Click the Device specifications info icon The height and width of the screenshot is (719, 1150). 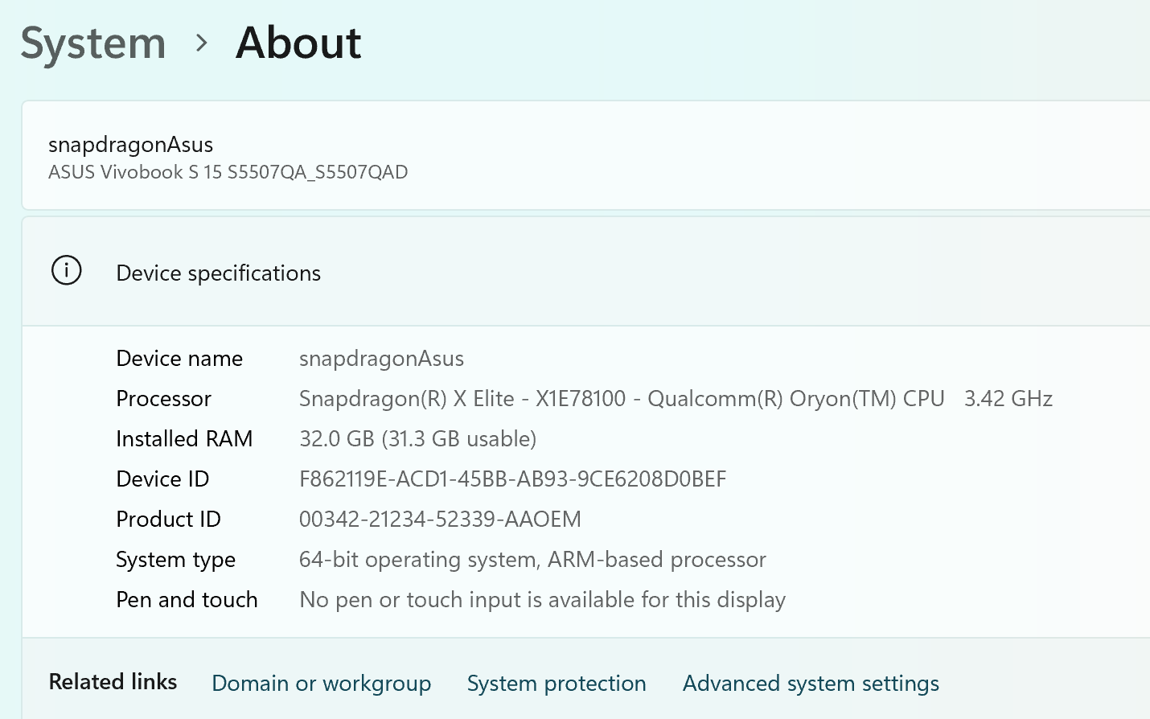[67, 270]
